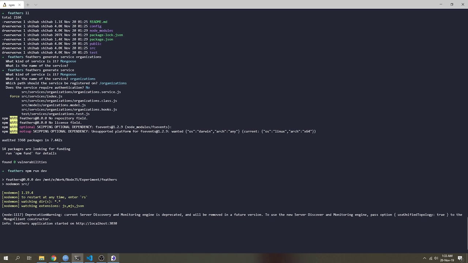
Task: Show hidden system tray icons
Action: pos(424,258)
